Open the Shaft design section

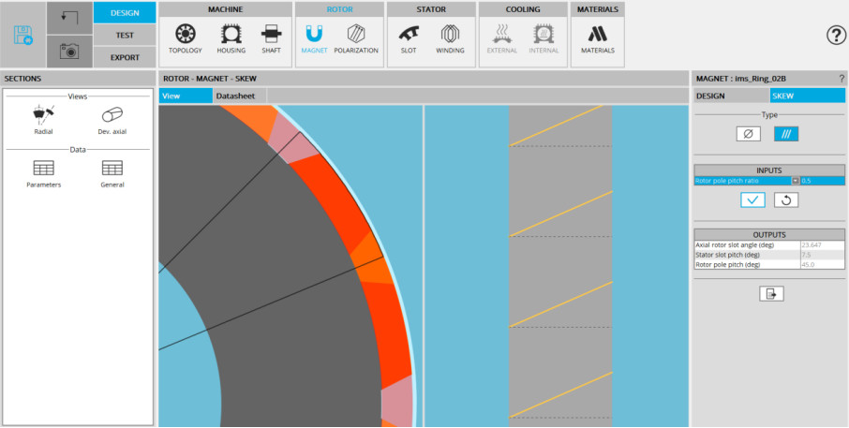271,37
